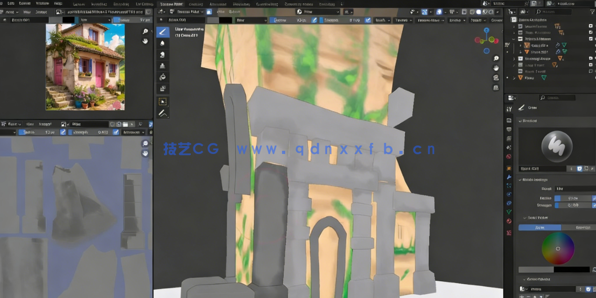The height and width of the screenshot is (298, 596).
Task: Select the Clone stamp tool in viewport toolbar
Action: (162, 66)
